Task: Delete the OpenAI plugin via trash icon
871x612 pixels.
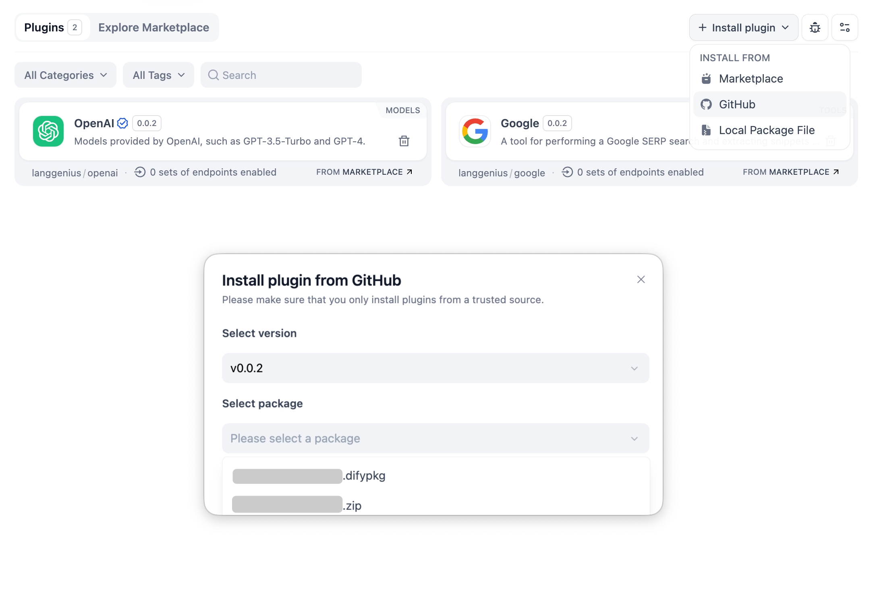Action: (404, 141)
